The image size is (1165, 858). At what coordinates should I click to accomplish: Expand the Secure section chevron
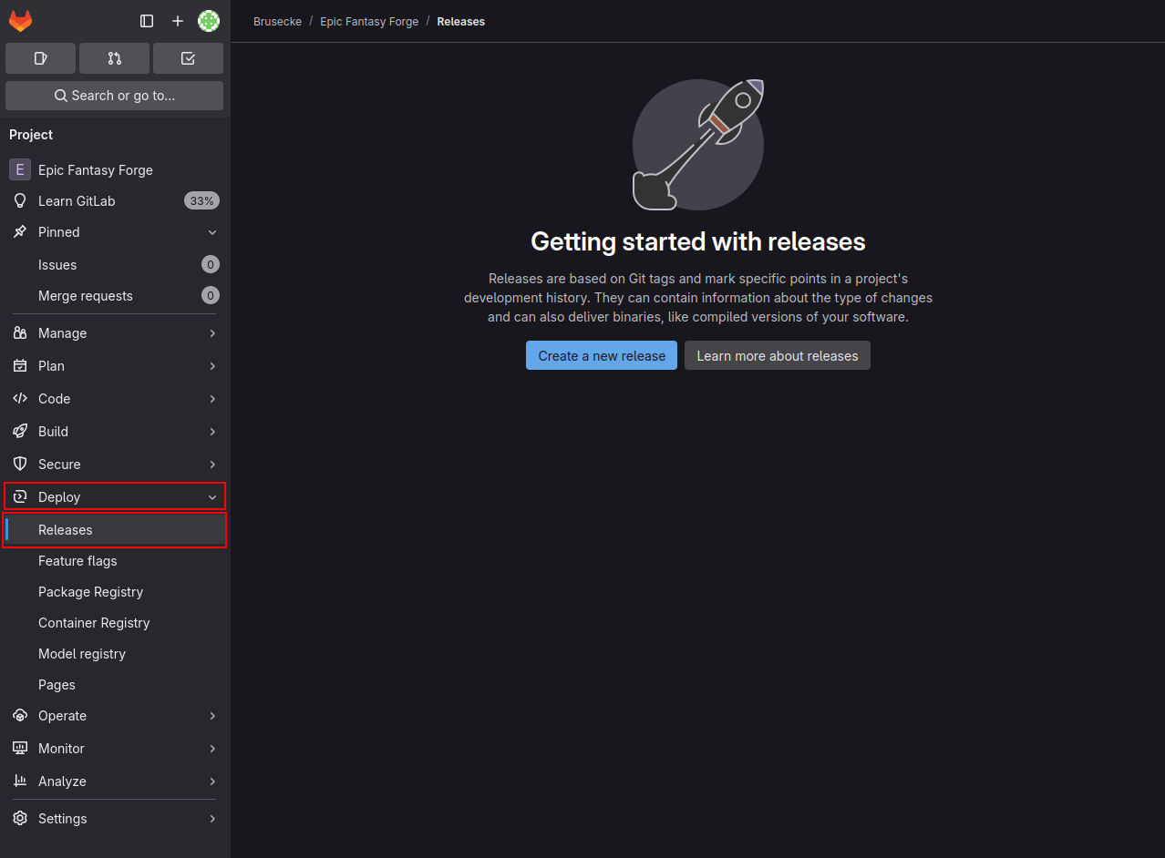tap(212, 465)
